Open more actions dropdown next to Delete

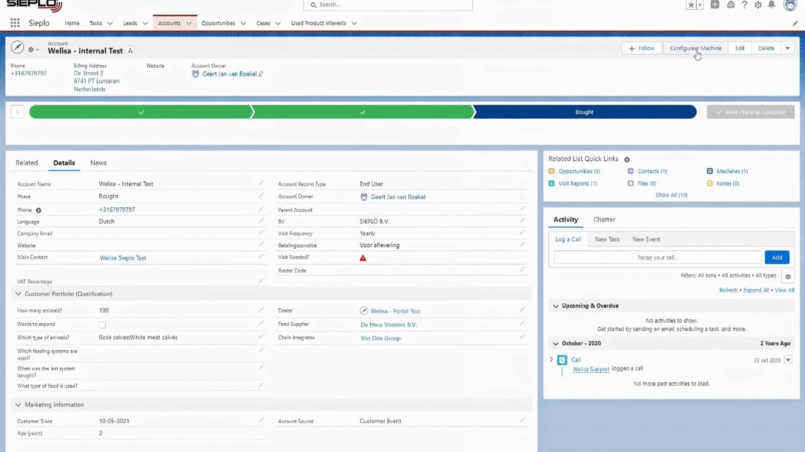tap(787, 48)
